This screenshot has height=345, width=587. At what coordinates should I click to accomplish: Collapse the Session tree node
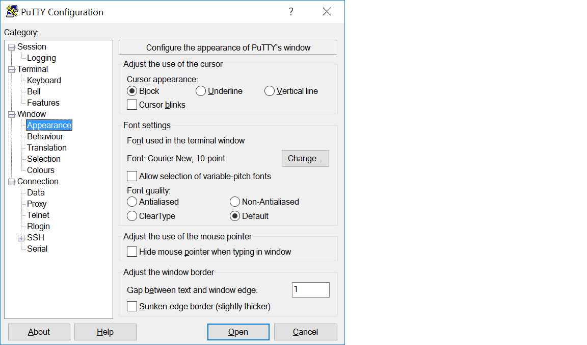click(x=11, y=47)
